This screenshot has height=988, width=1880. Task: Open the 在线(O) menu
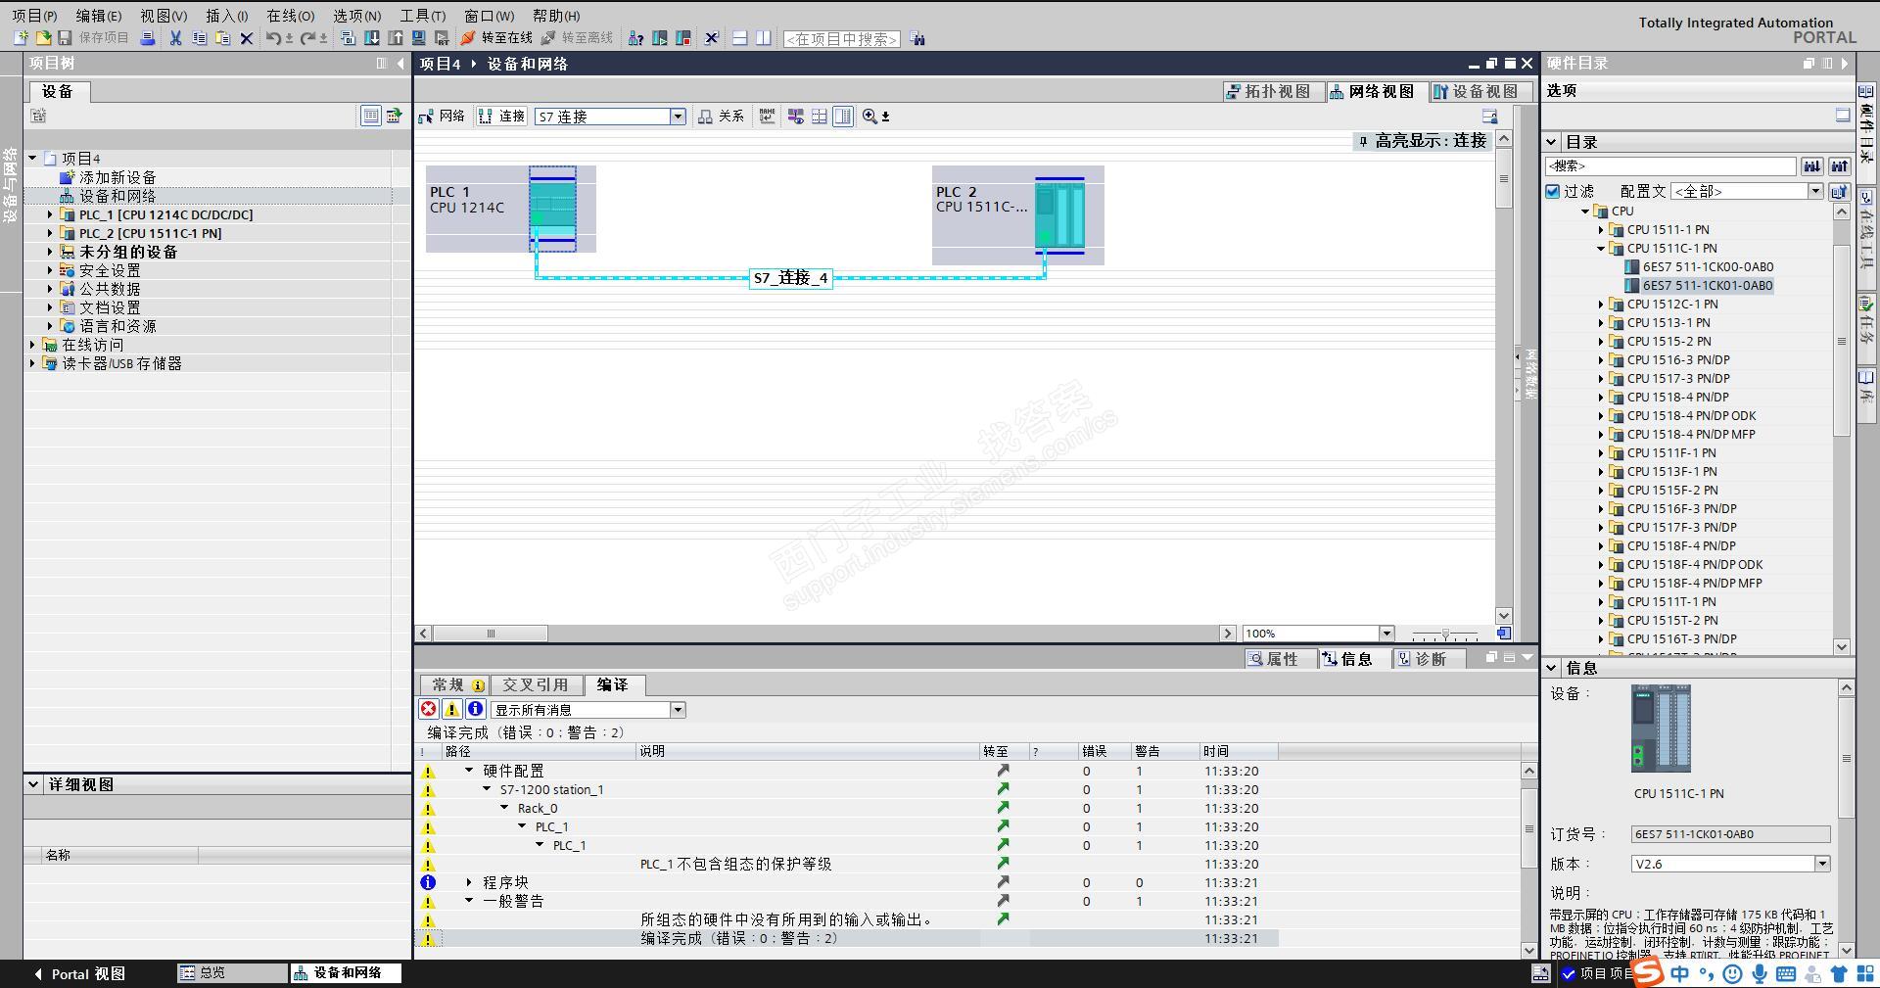pos(291,16)
